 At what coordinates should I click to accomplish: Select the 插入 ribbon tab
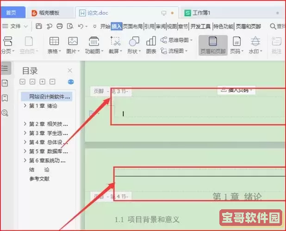(x=117, y=27)
